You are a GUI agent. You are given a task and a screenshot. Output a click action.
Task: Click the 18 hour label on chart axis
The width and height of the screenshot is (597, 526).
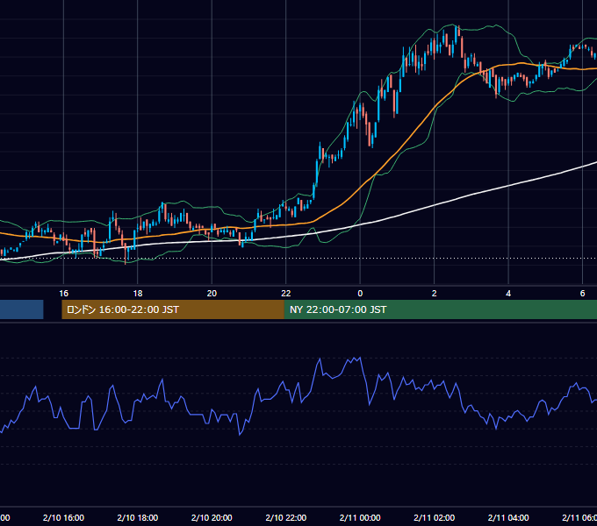tap(138, 294)
